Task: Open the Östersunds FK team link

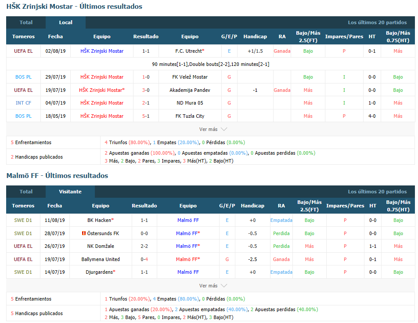Action: point(103,233)
